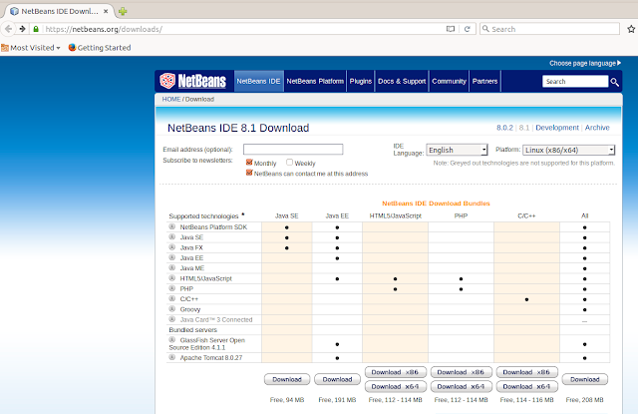Open Most Visited bookmarks dropdown

[31, 48]
